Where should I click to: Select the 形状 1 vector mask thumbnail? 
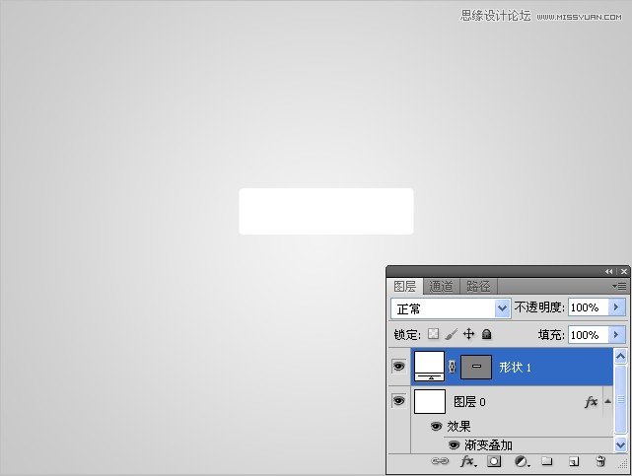coord(476,367)
